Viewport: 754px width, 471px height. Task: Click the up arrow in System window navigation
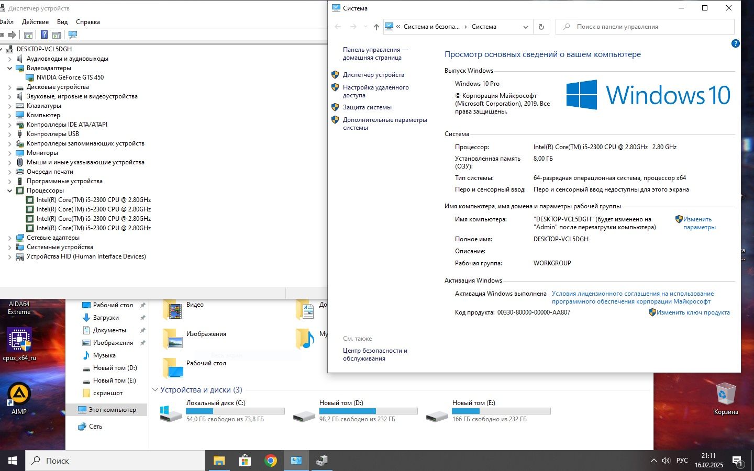pyautogui.click(x=376, y=27)
